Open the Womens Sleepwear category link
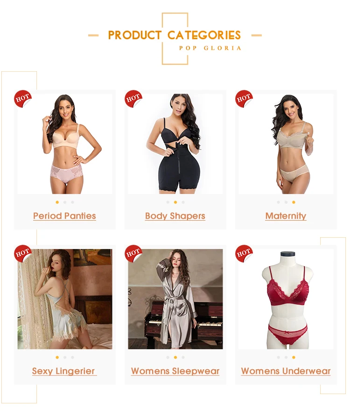This screenshot has height=415, width=350. pos(175,371)
